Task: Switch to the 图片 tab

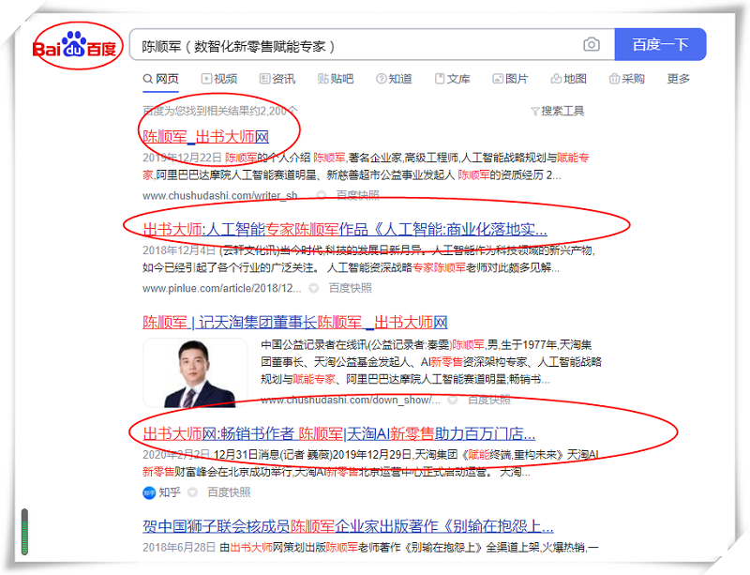Action: (510, 79)
